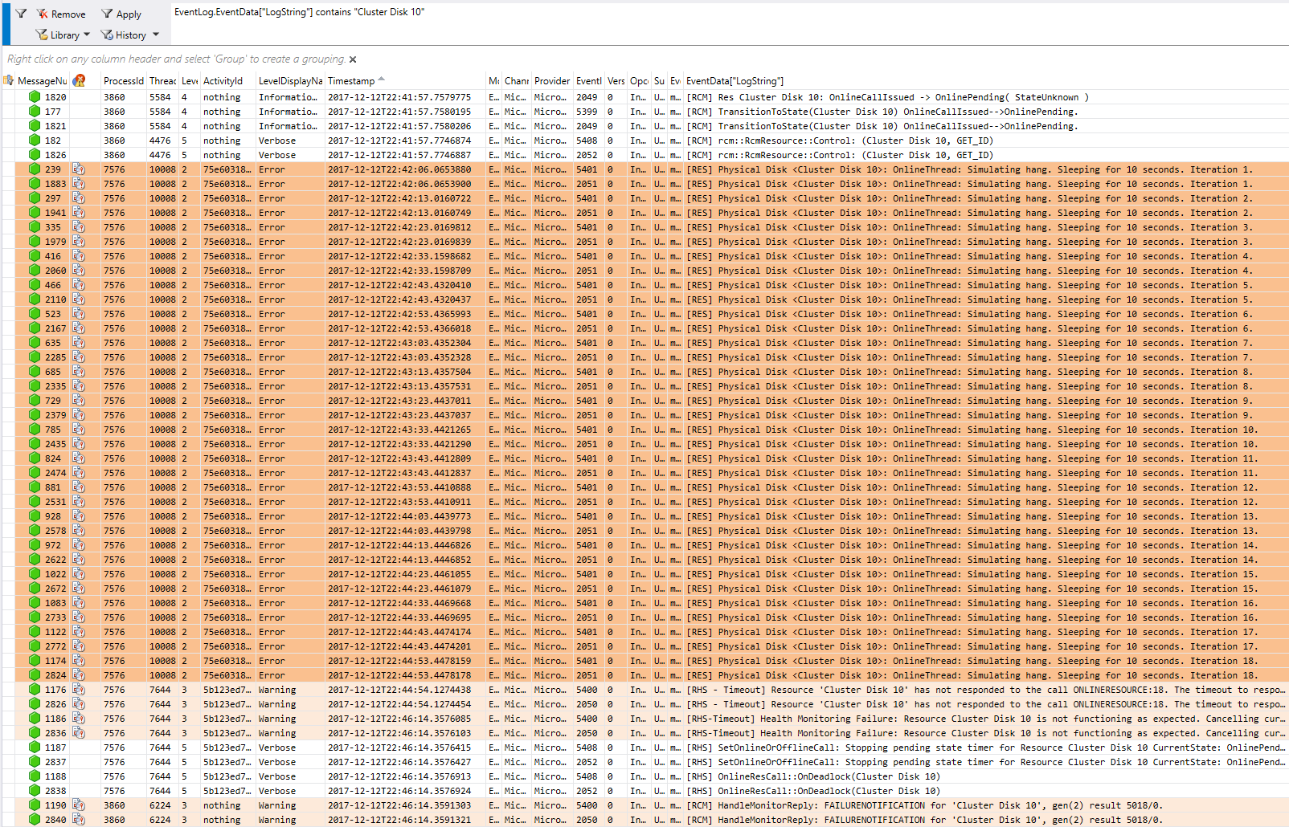Click the column chooser icon in the grid header
1289x827 pixels.
[9, 80]
